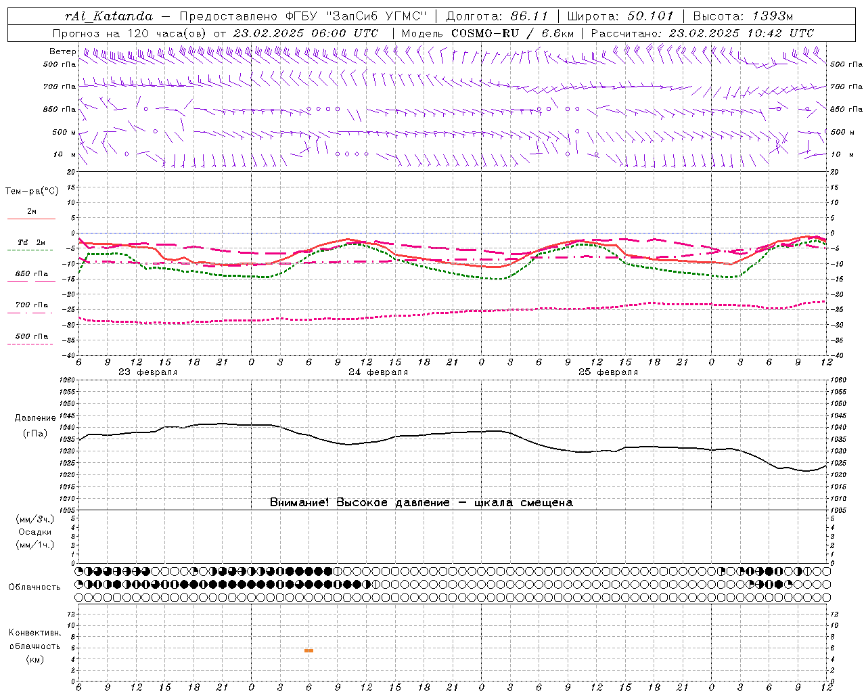
Task: Click the Td 2м dew point legend entry
Action: (32, 242)
